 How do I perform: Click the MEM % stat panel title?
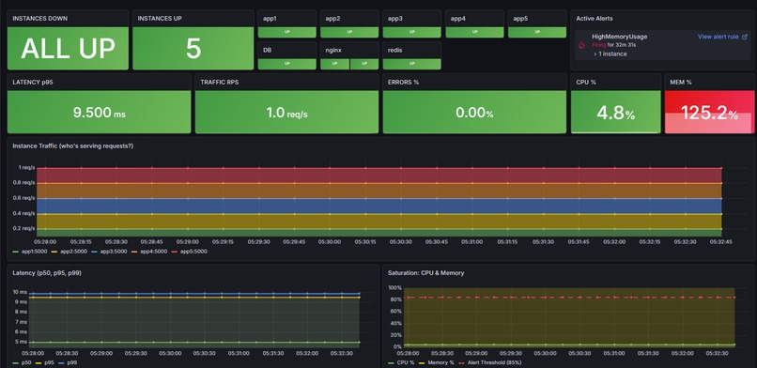[x=681, y=83]
